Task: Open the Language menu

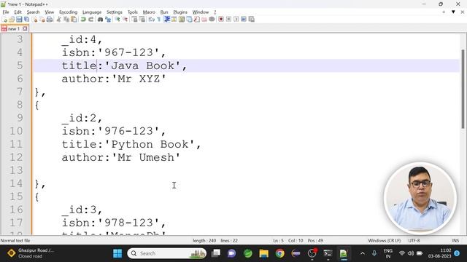Action: (92, 12)
